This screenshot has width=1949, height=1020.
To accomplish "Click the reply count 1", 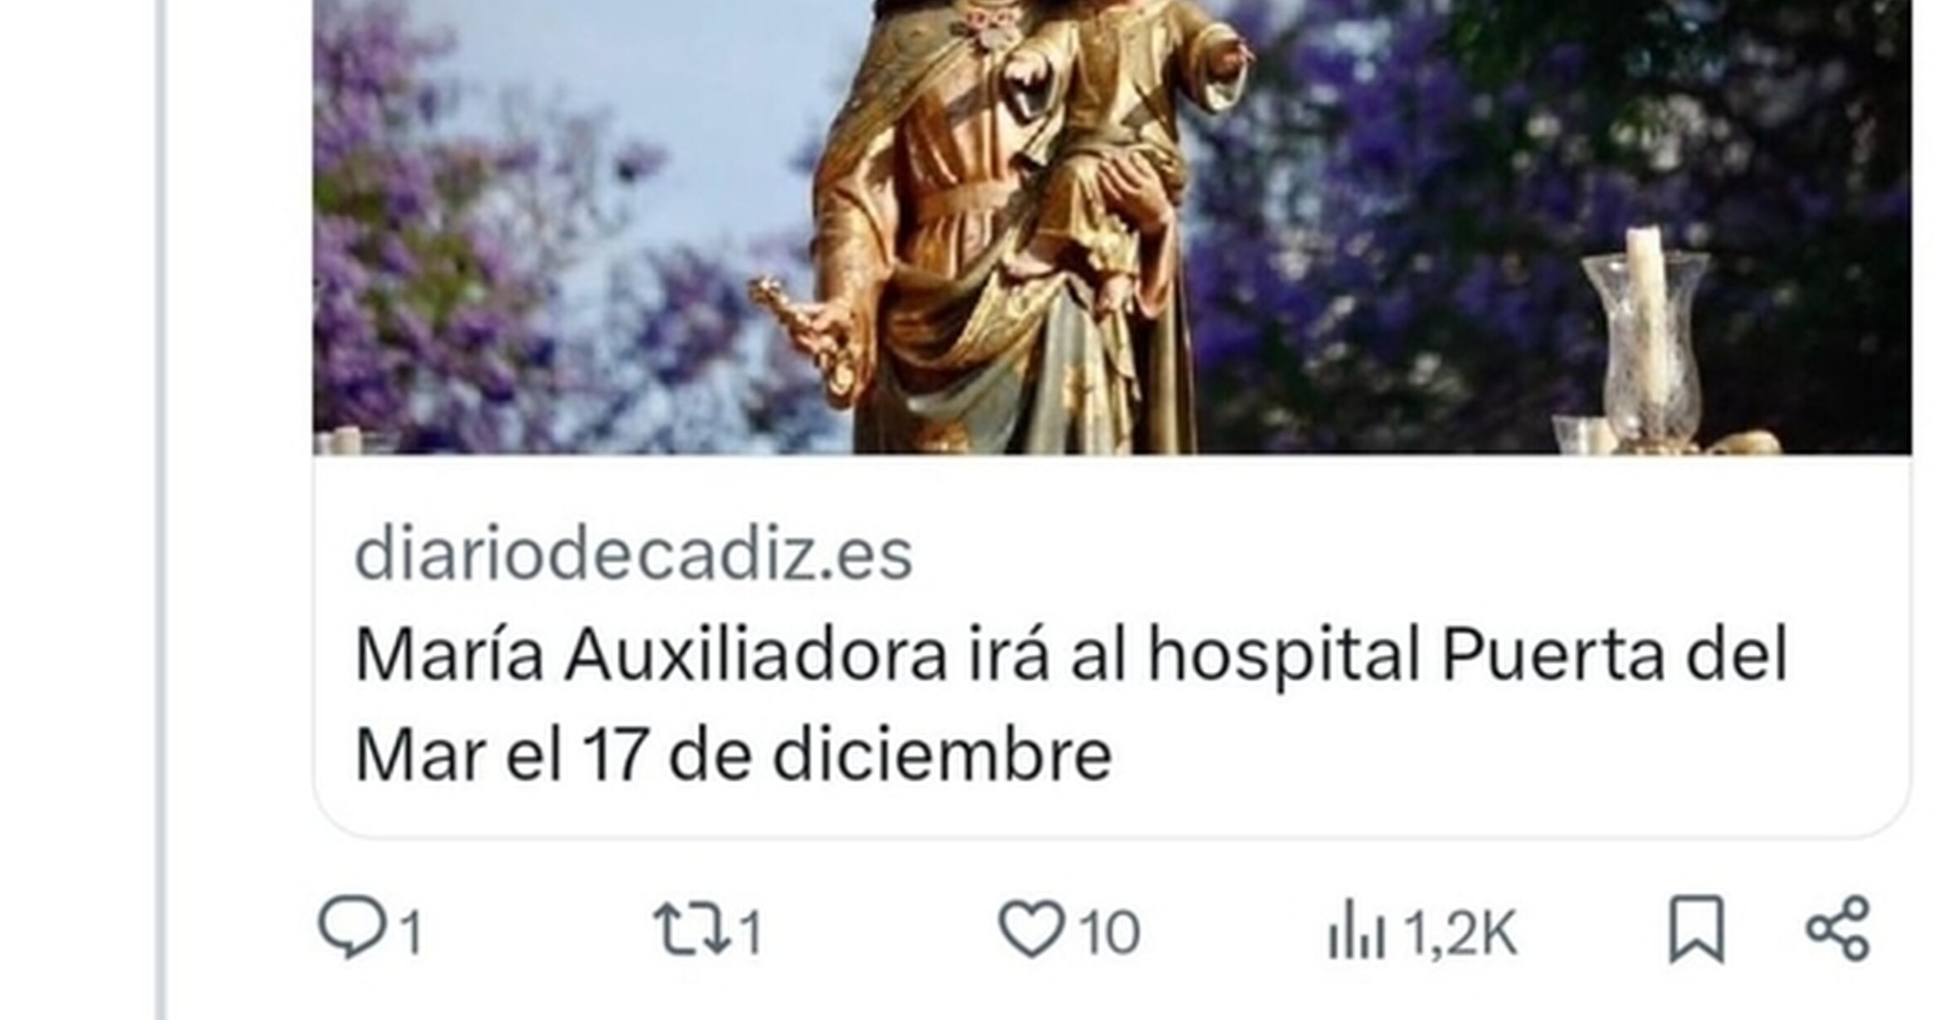I will [412, 933].
